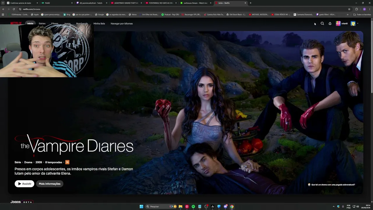Screen dimensions: 373x210
Task: Open a new browser tab
Action: tap(251, 3)
